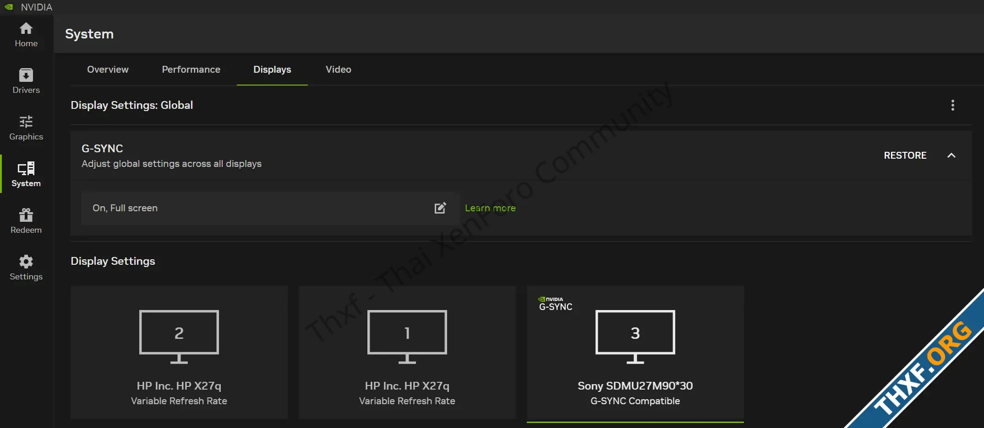The image size is (984, 428).
Task: Click the NVIDIA G-SYNC badge on Sony display
Action: coord(555,304)
